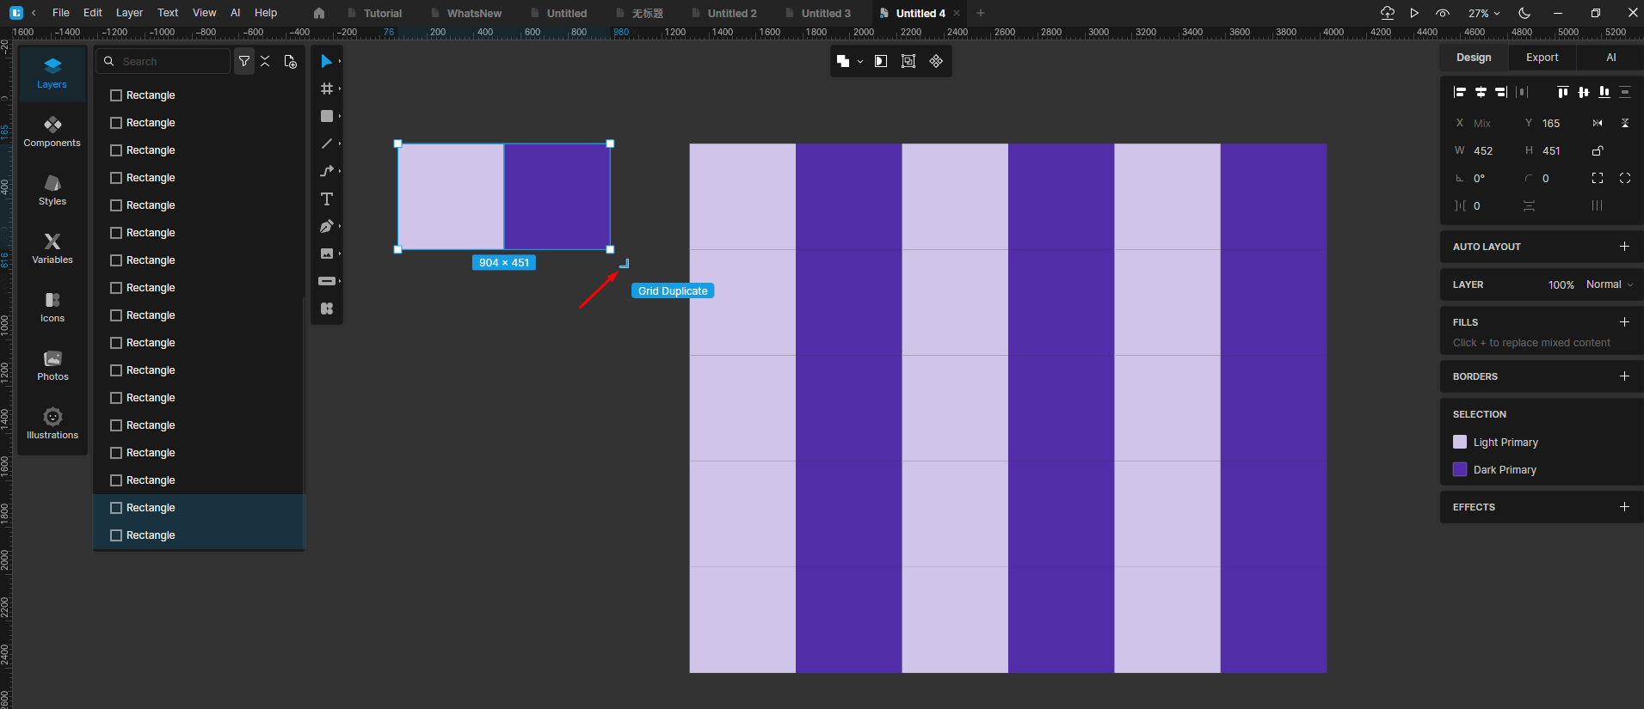
Task: Click the filter icon beside Search
Action: coord(244,61)
